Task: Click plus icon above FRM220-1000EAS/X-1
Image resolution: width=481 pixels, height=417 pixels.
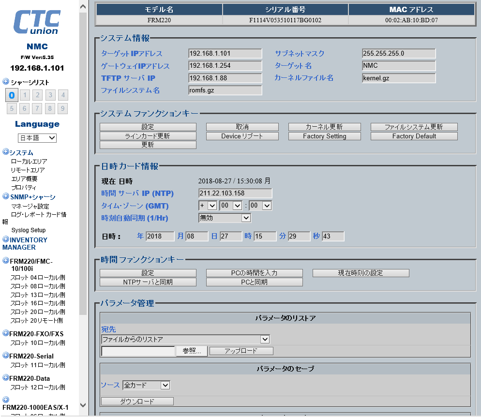Action: [5, 400]
